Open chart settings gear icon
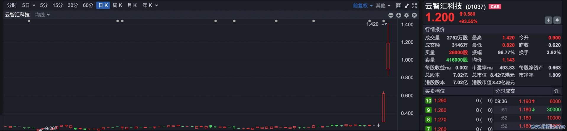This screenshot has height=131, width=567. click(x=407, y=15)
